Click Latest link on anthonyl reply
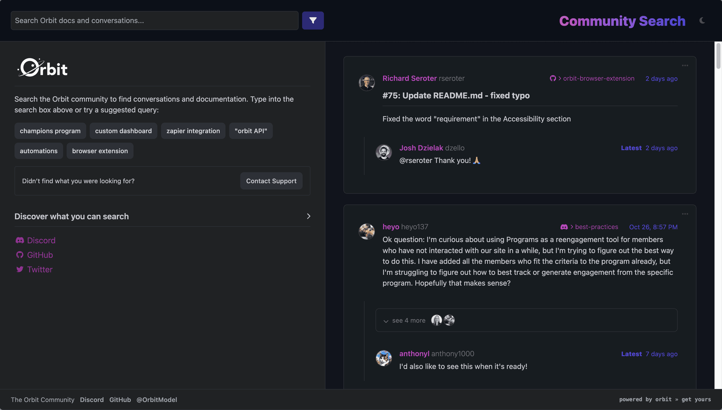 click(x=632, y=354)
